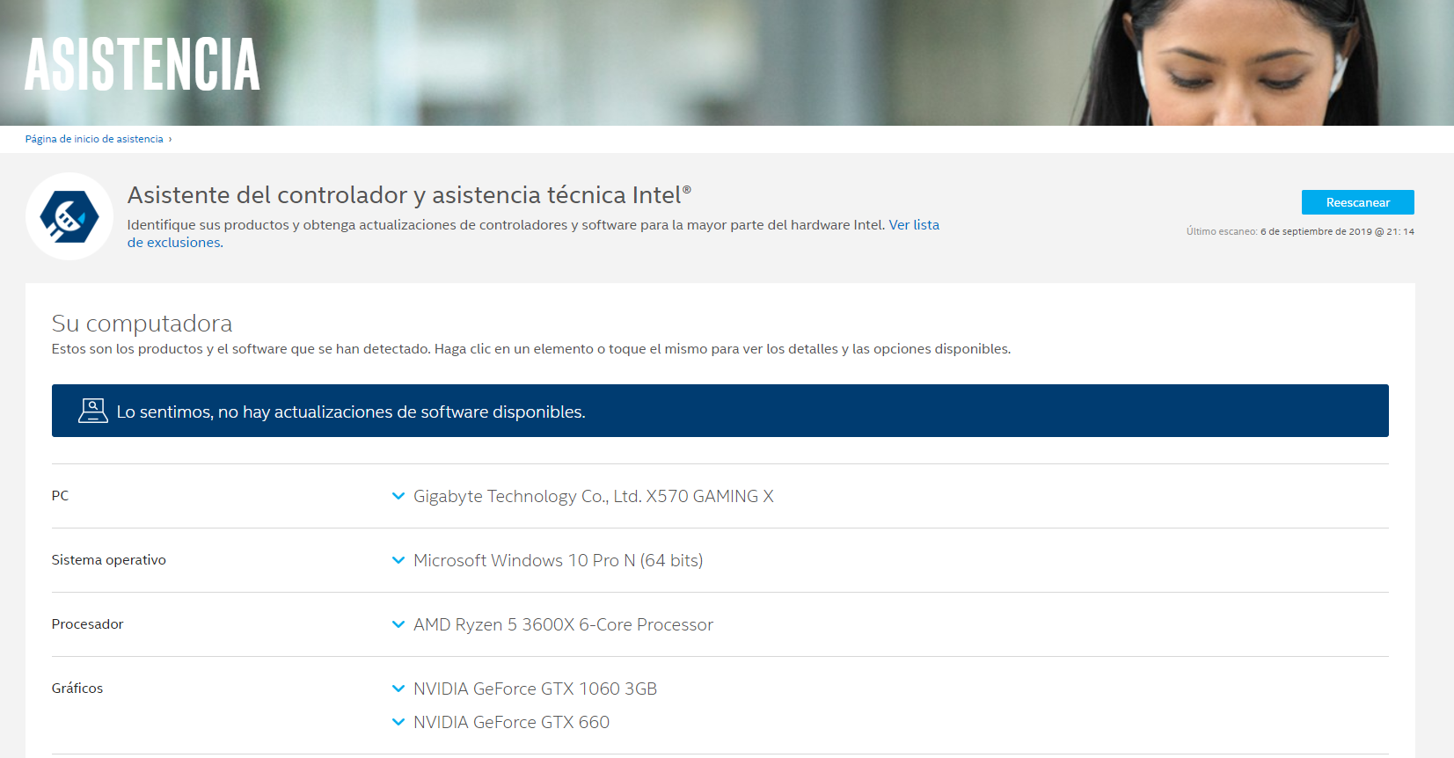Click the 'Sistema operativo' row label

pyautogui.click(x=109, y=560)
